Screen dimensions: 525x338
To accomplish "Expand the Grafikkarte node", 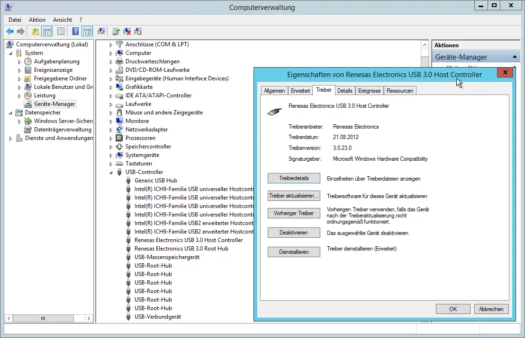I will [x=111, y=87].
